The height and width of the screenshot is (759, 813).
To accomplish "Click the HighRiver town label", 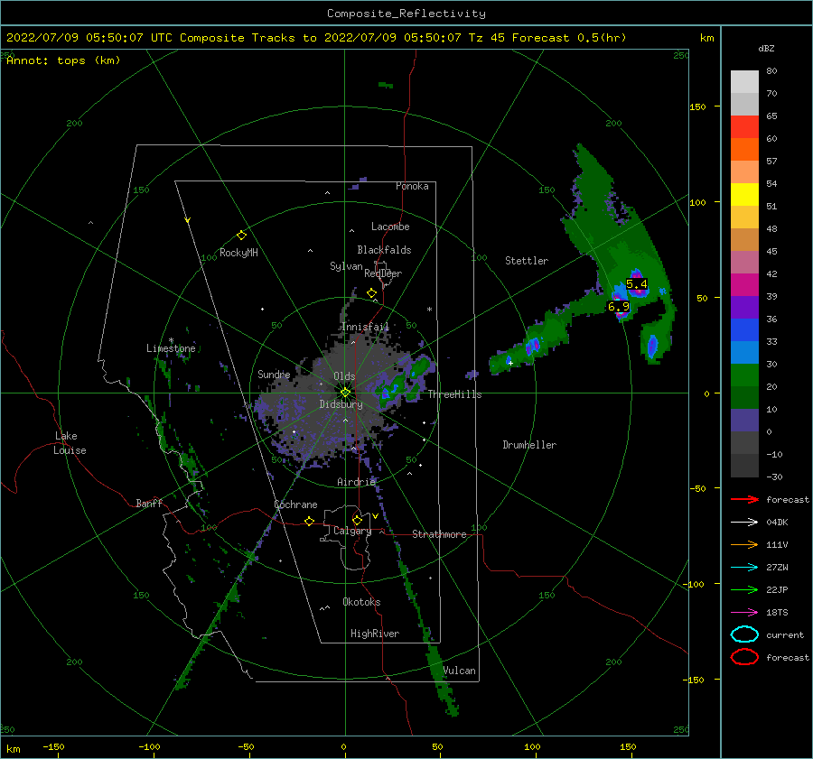I will [x=375, y=634].
